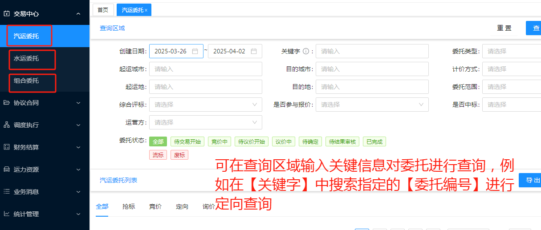Select 竞价中 status tag
Image resolution: width=541 pixels, height=230 pixels.
point(220,142)
